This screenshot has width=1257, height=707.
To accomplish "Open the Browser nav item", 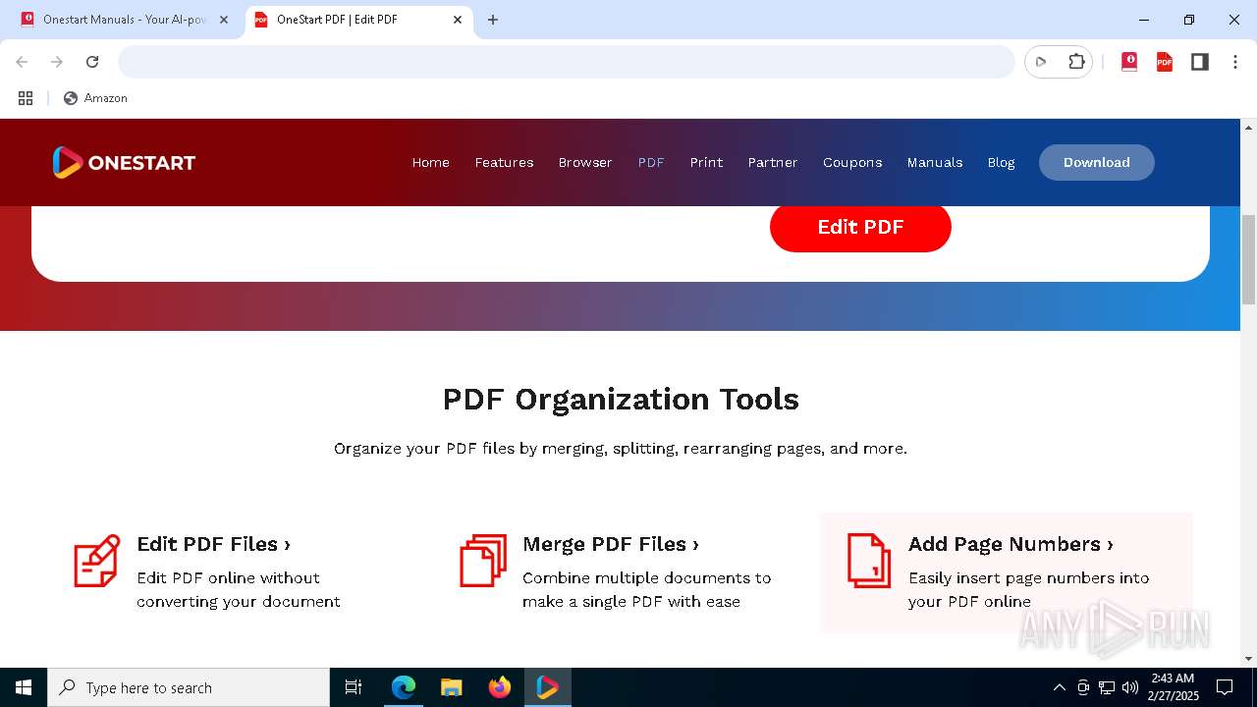I will [x=585, y=162].
